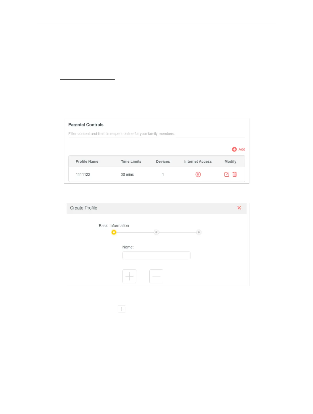Viewport: 313px width, 414px height.
Task: Select the second wizard step dot
Action: [156, 232]
